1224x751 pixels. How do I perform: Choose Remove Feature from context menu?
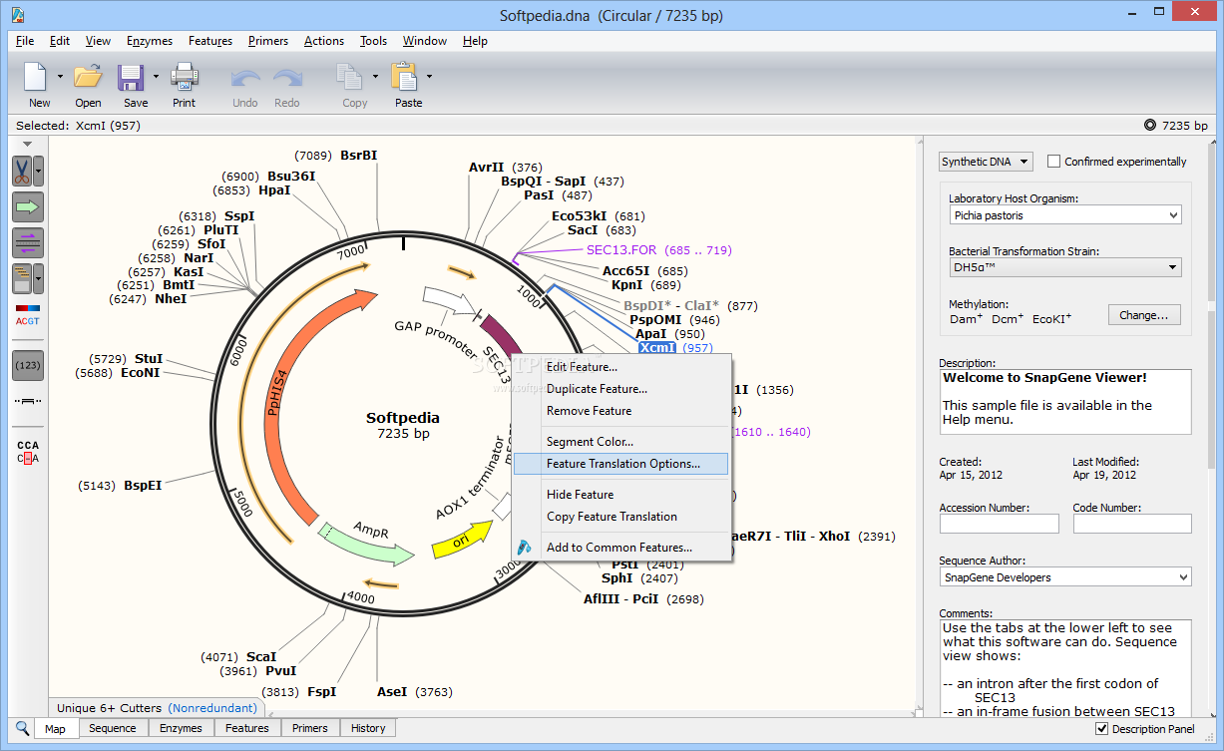pos(621,411)
